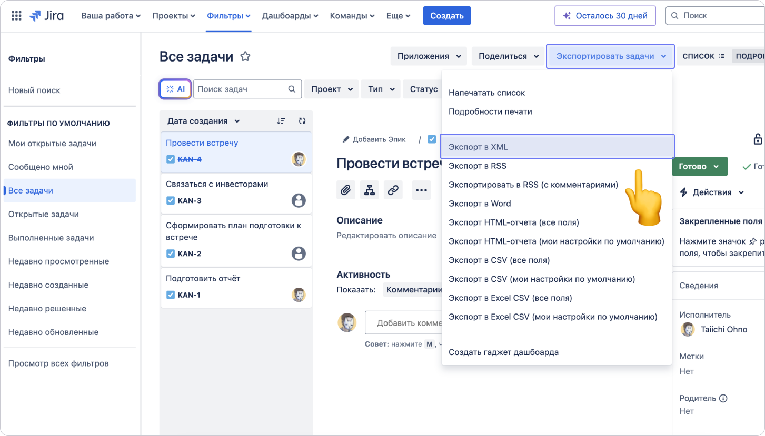Open the Проект filter dropdown

pos(331,89)
